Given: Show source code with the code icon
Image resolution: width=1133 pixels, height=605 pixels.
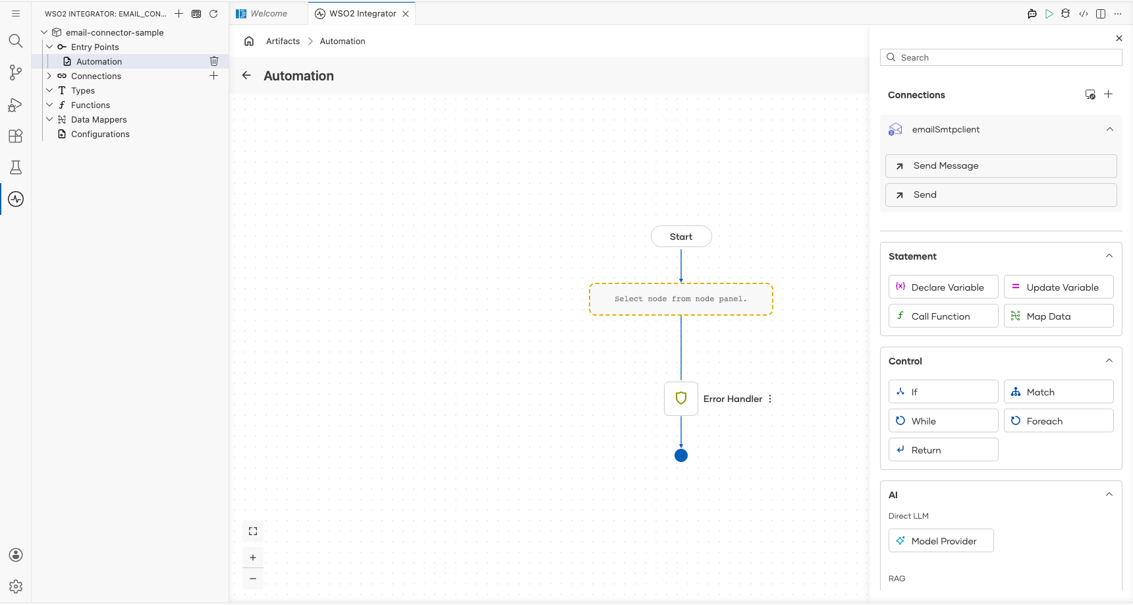Looking at the screenshot, I should [1084, 13].
